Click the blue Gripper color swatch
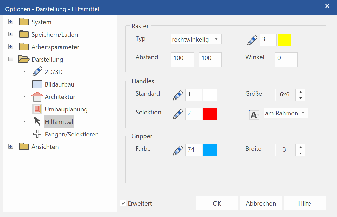The image size is (337, 217). tap(210, 150)
